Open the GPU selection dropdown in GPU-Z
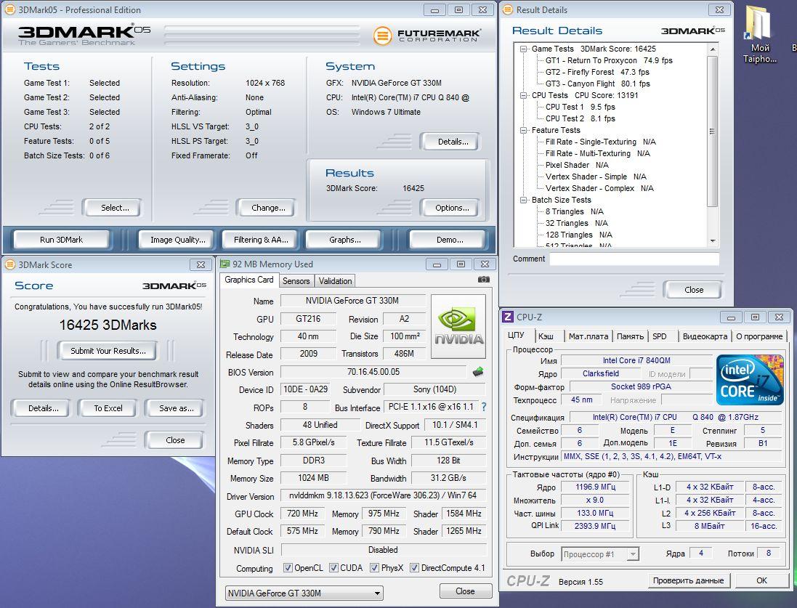This screenshot has width=797, height=608. (x=304, y=593)
